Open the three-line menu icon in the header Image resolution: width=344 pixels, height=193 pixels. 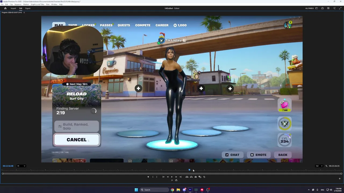[x=328, y=8]
